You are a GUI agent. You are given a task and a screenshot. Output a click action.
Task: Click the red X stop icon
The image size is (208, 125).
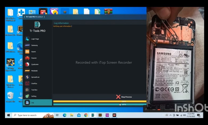click(x=118, y=97)
